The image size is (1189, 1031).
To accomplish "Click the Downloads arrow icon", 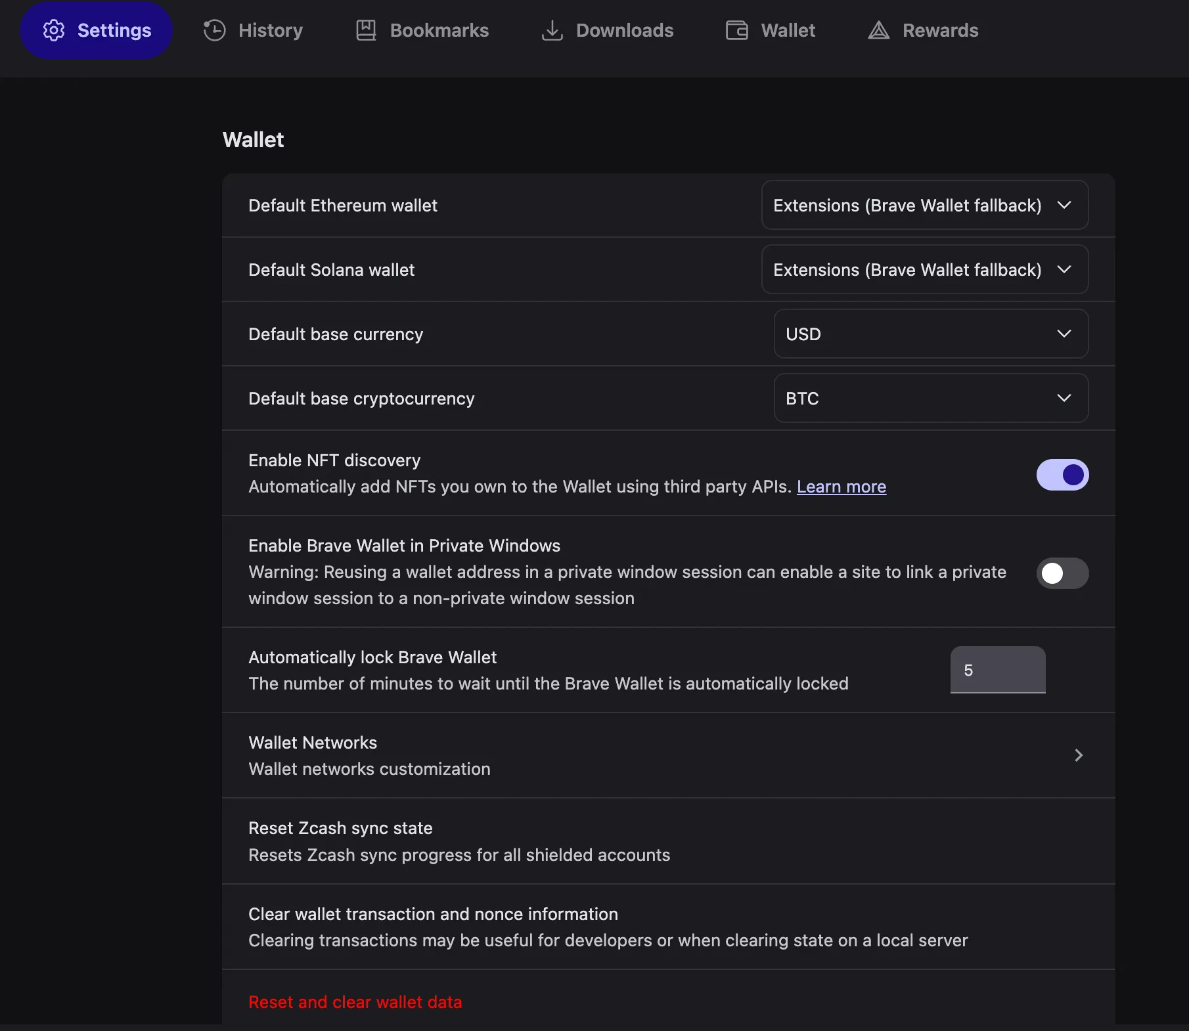I will pyautogui.click(x=552, y=30).
